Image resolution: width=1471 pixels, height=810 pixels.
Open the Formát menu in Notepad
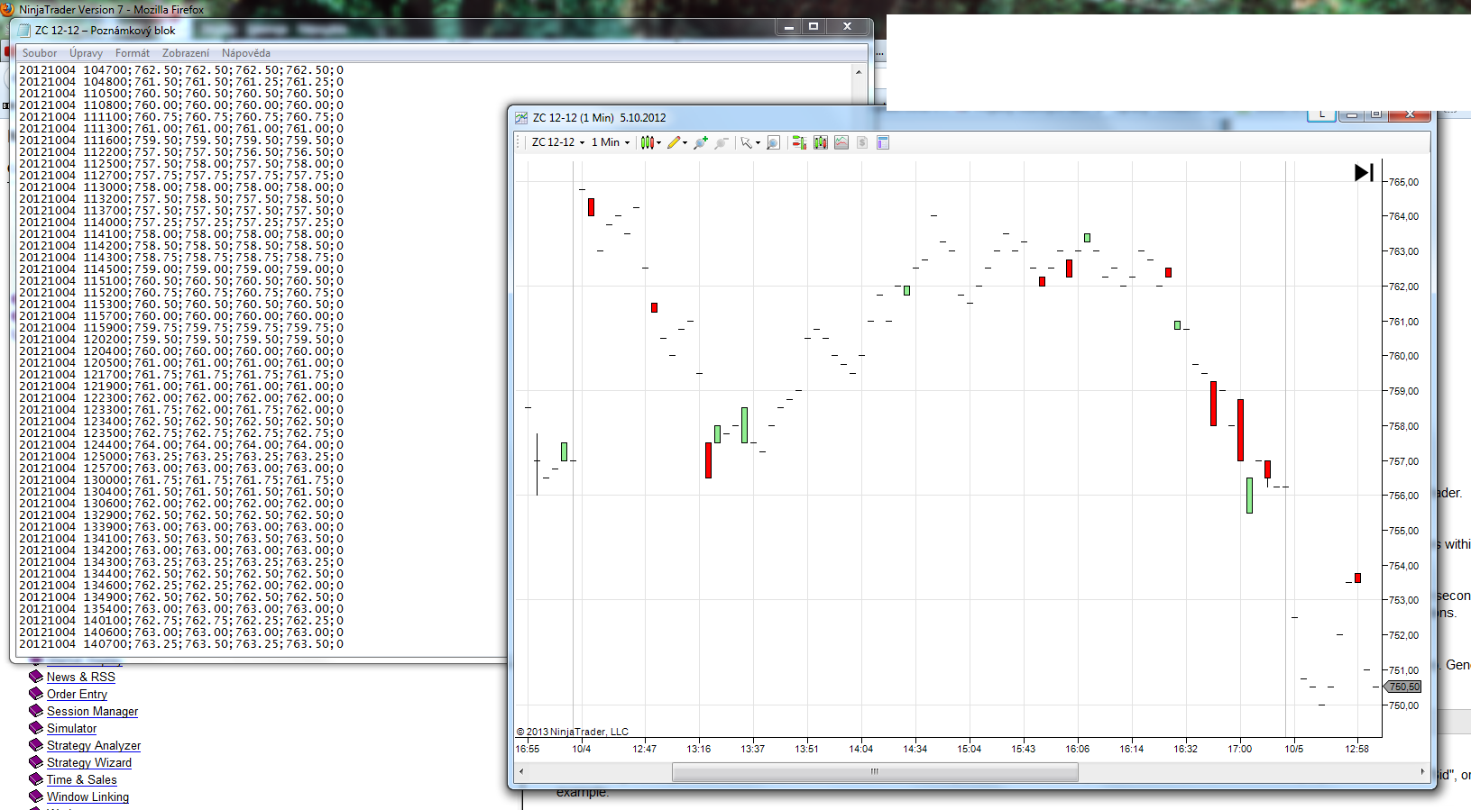(x=133, y=53)
